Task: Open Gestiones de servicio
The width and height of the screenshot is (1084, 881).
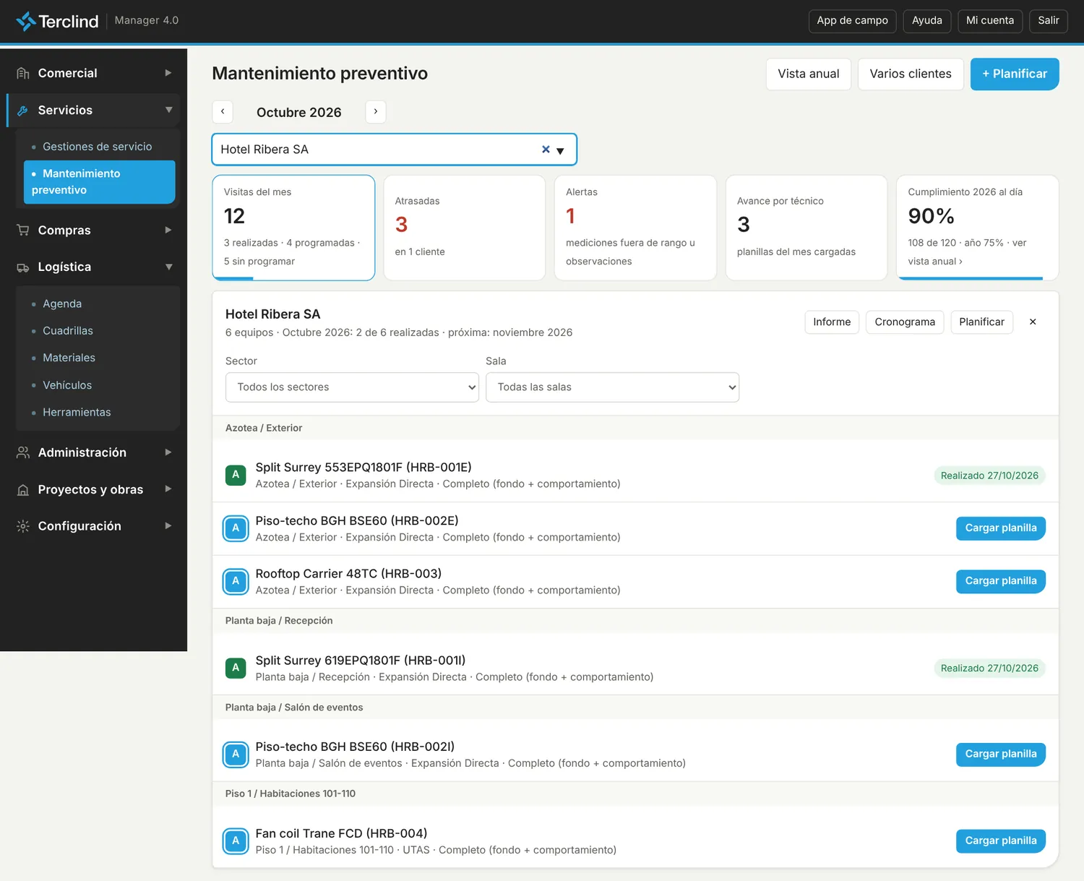Action: point(99,147)
